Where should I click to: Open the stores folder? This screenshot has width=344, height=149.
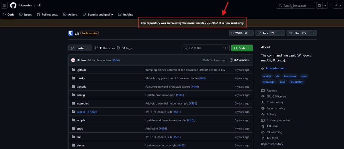(81, 145)
